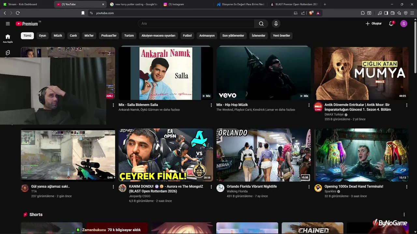Toggle the browser sidebar panel icon

[386, 13]
